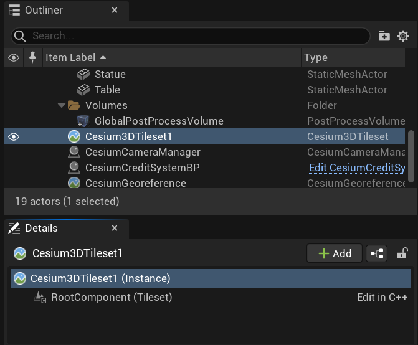
Task: Close the Outliner tab
Action: (x=115, y=10)
